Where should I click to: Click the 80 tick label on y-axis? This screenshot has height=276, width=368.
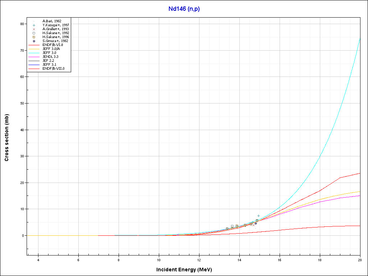tap(22, 24)
